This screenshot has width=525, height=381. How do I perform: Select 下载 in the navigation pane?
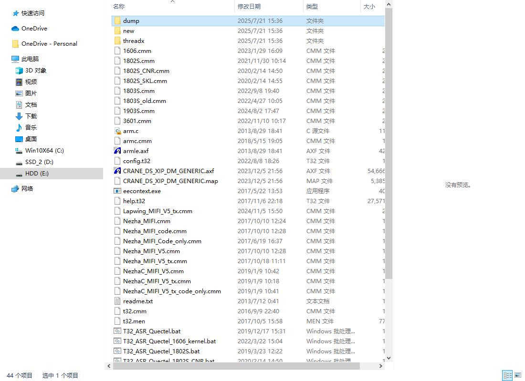click(31, 116)
